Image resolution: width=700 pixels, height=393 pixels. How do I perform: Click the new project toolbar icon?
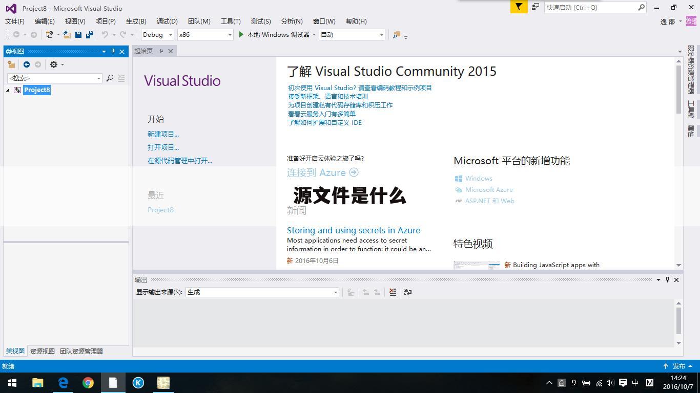[50, 35]
